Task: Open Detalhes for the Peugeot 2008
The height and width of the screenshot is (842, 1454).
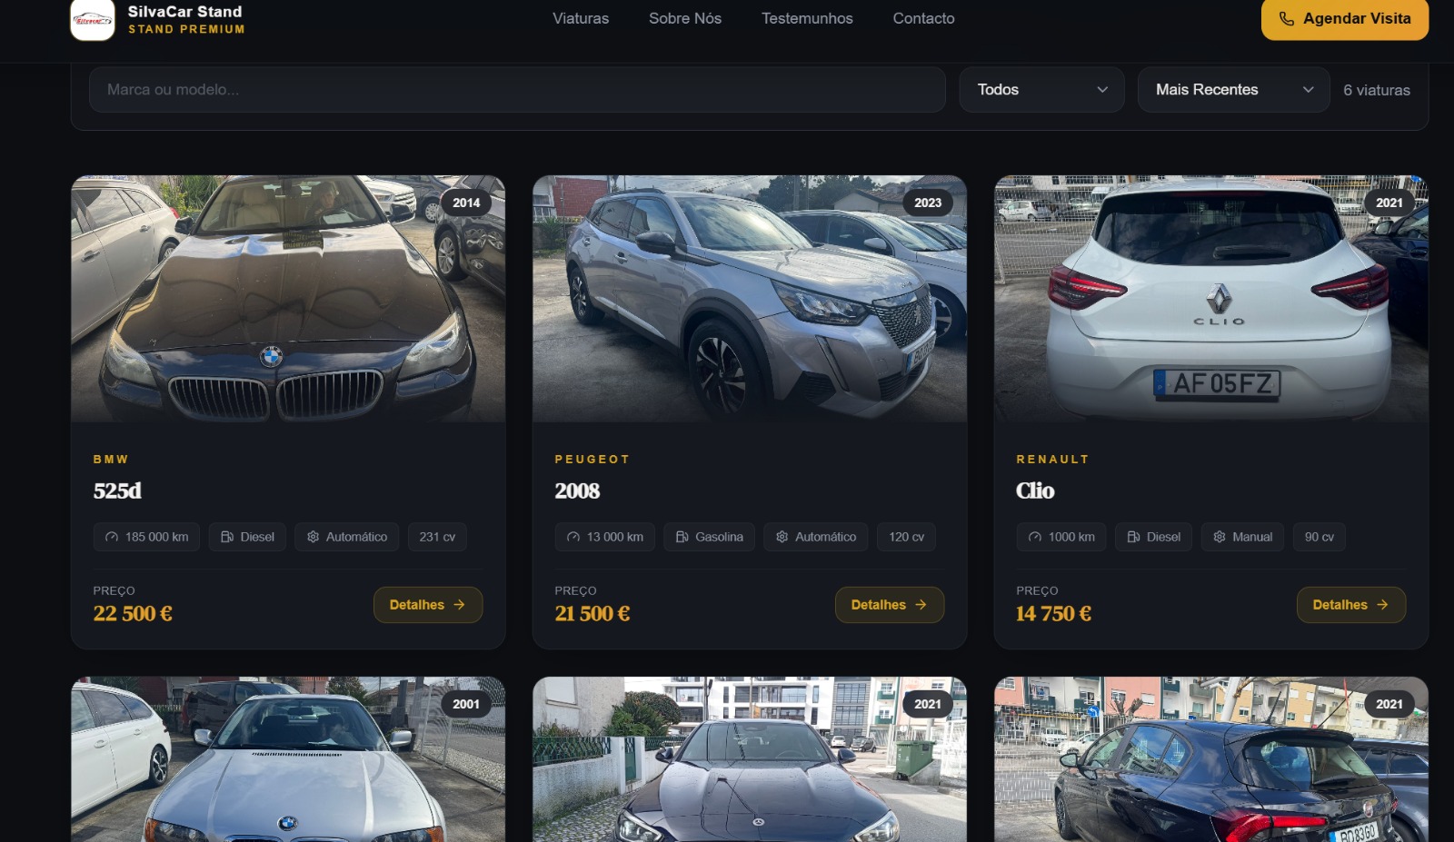Action: pos(889,605)
